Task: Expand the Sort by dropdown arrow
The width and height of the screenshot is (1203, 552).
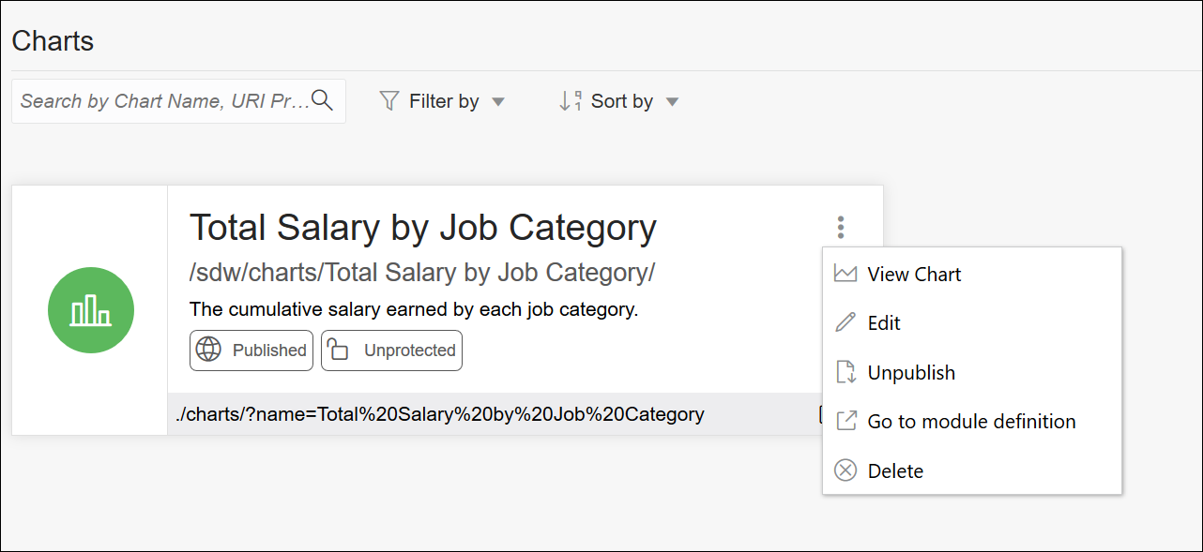Action: [x=672, y=102]
